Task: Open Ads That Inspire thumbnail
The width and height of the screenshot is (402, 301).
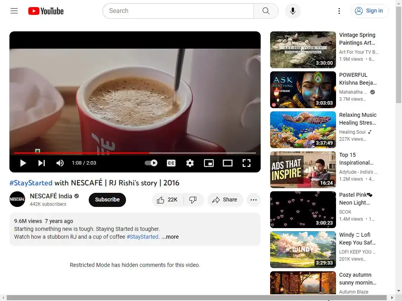Action: tap(303, 170)
